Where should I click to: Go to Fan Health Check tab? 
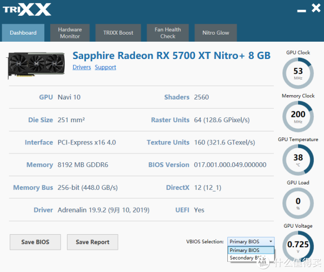click(x=168, y=32)
